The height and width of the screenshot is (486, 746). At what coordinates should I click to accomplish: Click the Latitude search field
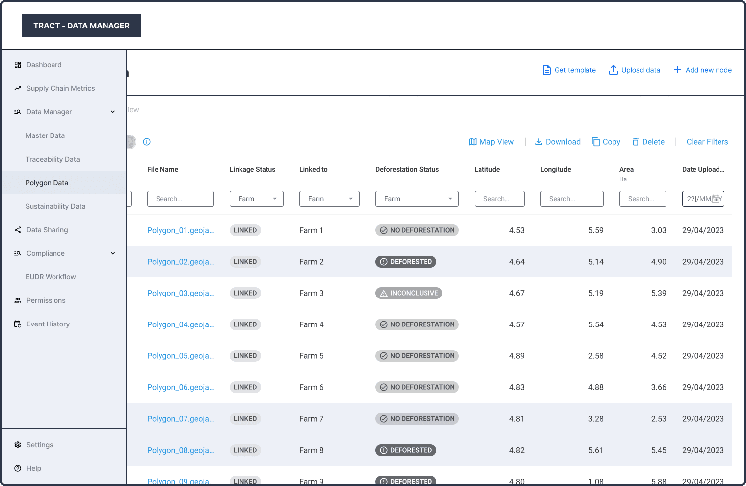[x=500, y=199]
